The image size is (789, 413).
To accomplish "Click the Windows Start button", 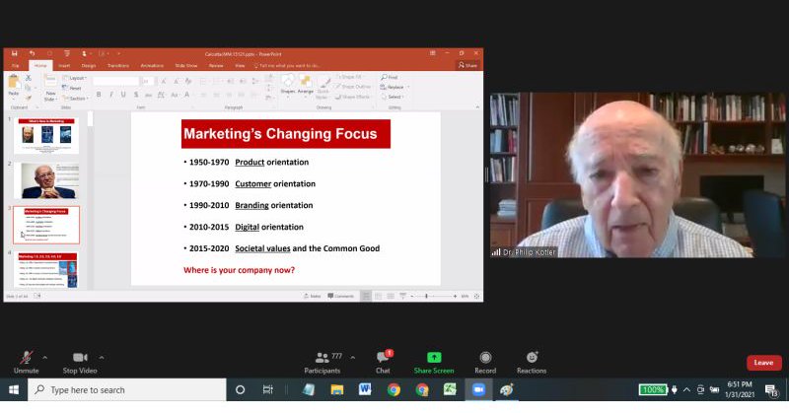I will coord(14,390).
